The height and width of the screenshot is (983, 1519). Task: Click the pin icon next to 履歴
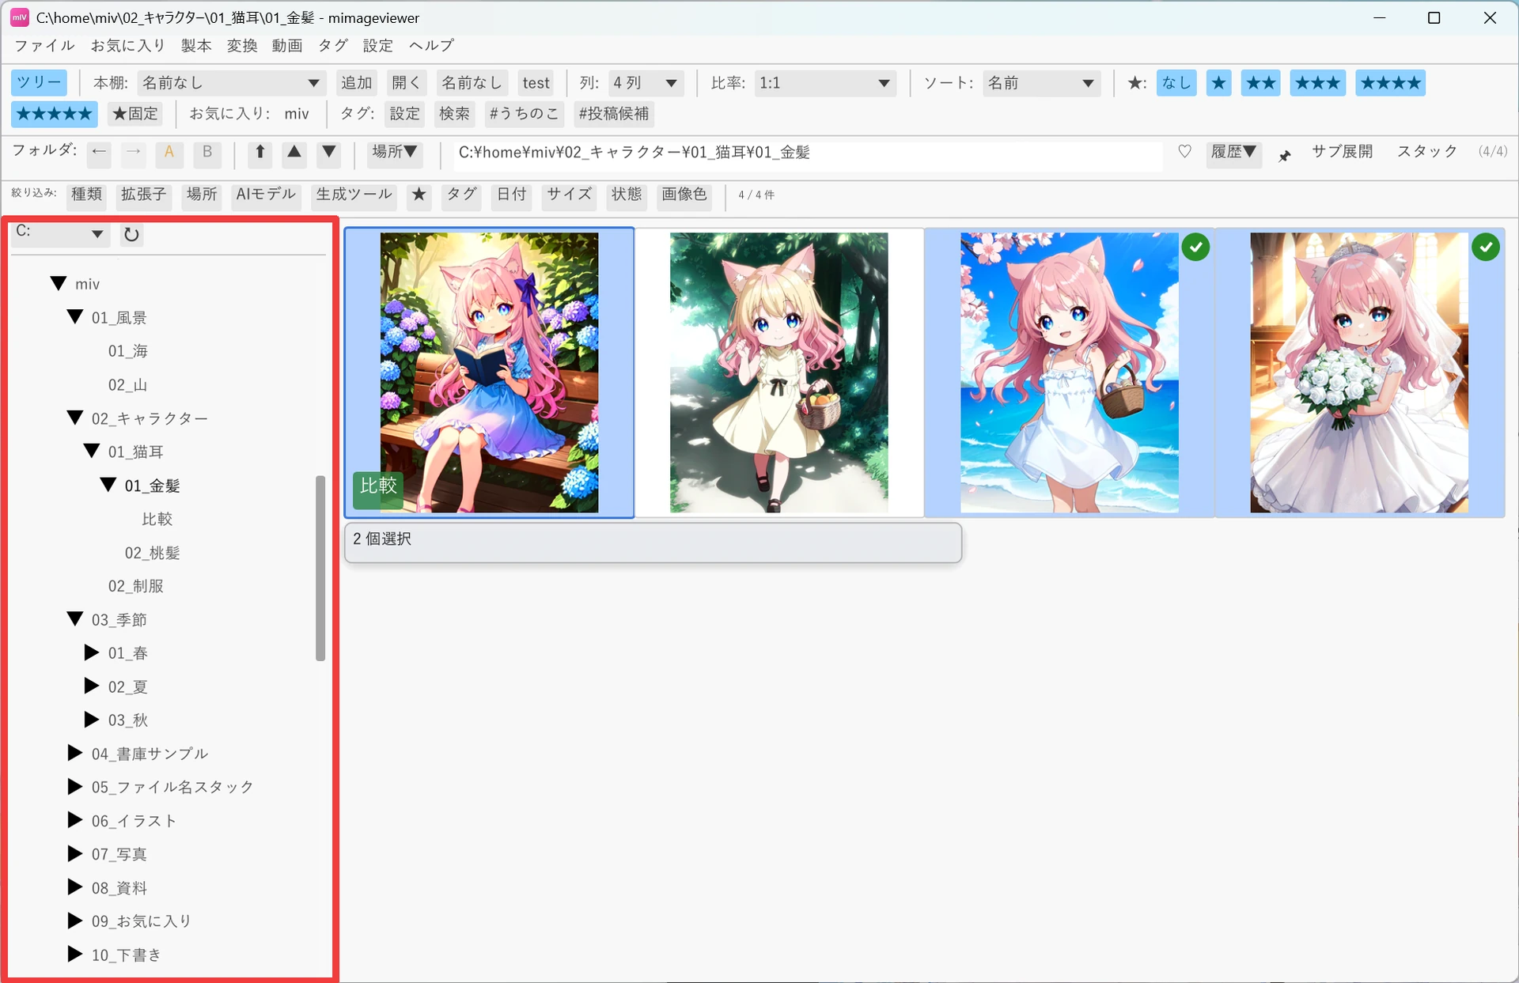coord(1285,156)
